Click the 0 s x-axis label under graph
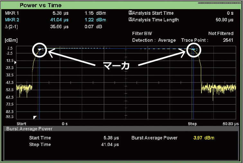243x163 pixels. 65,124
